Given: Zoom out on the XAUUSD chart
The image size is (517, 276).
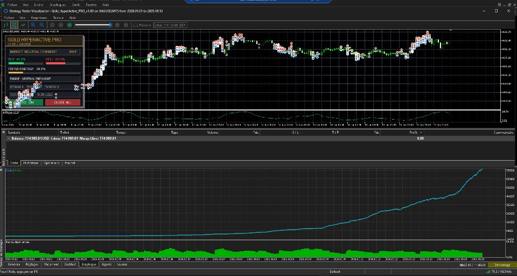Looking at the screenshot, I should (42, 25).
